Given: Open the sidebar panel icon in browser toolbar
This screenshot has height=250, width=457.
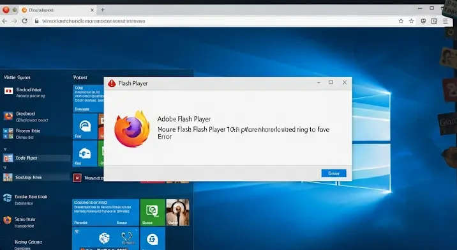Looking at the screenshot, I should click(434, 21).
